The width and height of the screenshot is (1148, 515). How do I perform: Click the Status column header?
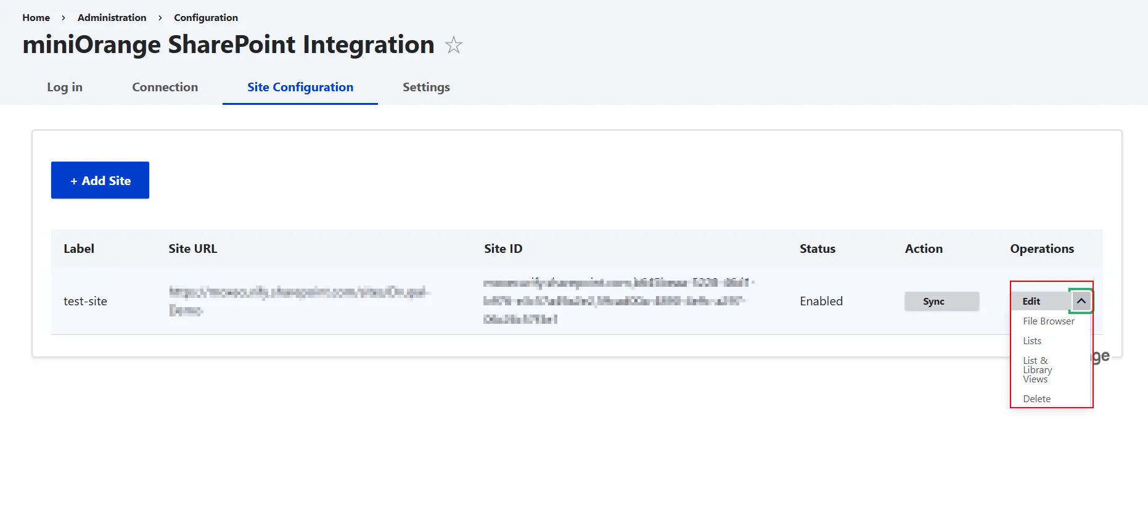click(x=818, y=249)
